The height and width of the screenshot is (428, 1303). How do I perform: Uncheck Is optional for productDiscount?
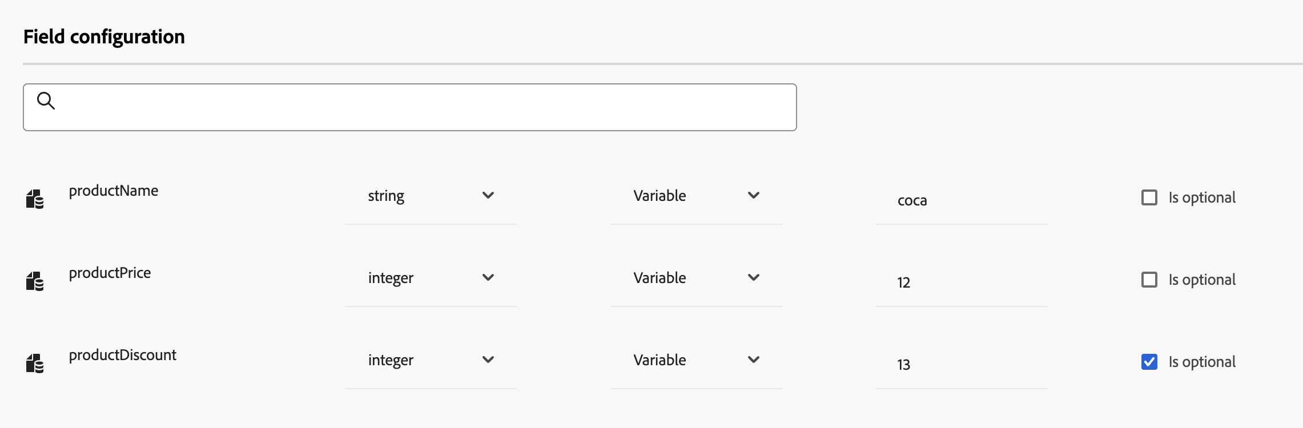[1149, 362]
